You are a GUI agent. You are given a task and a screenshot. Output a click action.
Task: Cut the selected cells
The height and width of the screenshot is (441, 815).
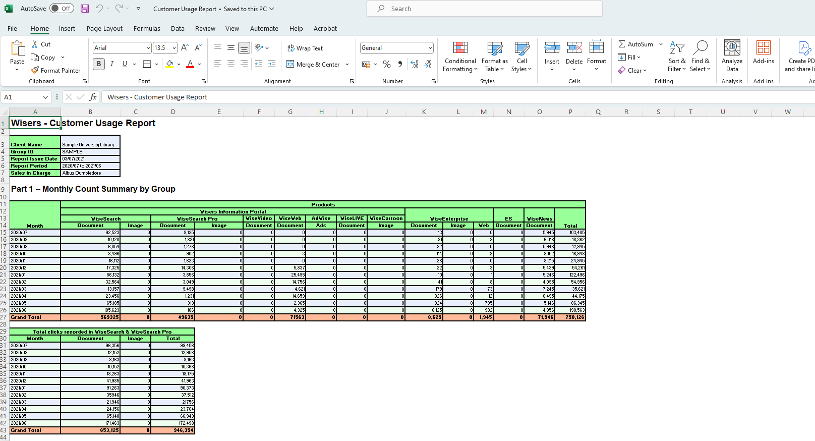[41, 44]
